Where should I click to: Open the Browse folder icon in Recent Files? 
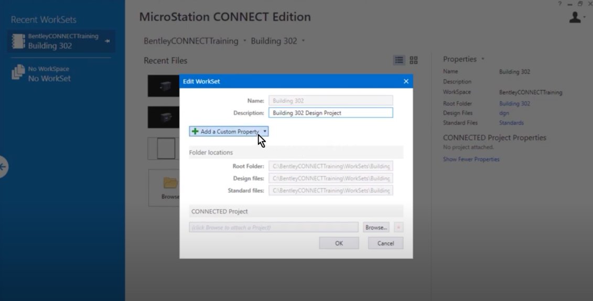click(170, 183)
